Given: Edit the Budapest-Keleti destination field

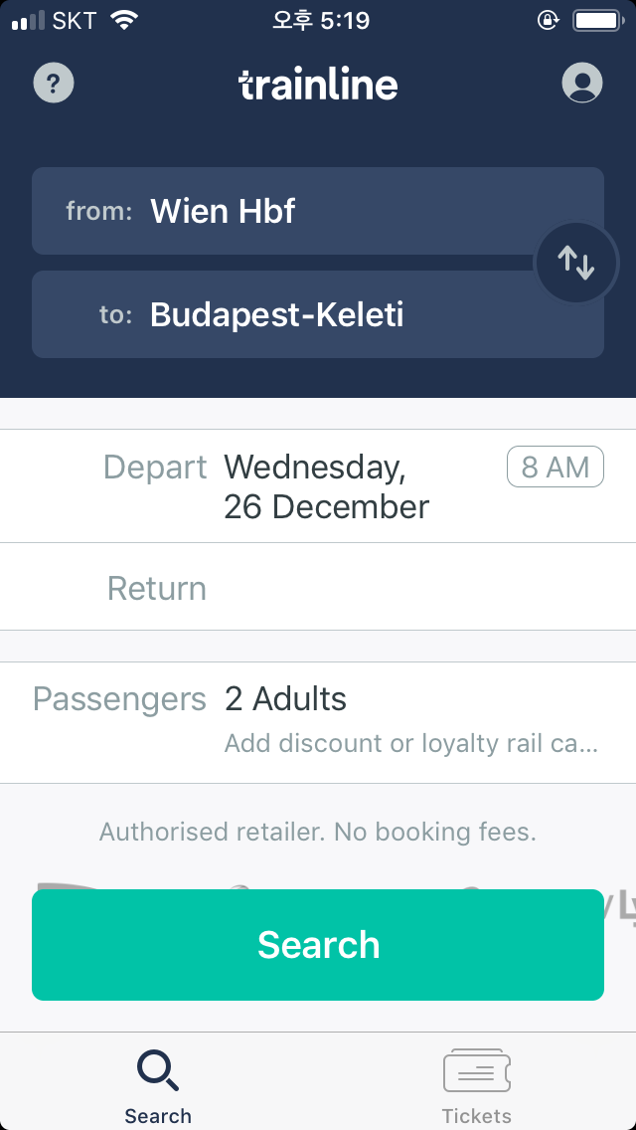Looking at the screenshot, I should (x=318, y=314).
